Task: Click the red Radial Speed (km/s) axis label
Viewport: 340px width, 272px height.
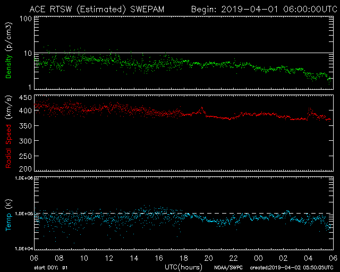Action: 9,132
